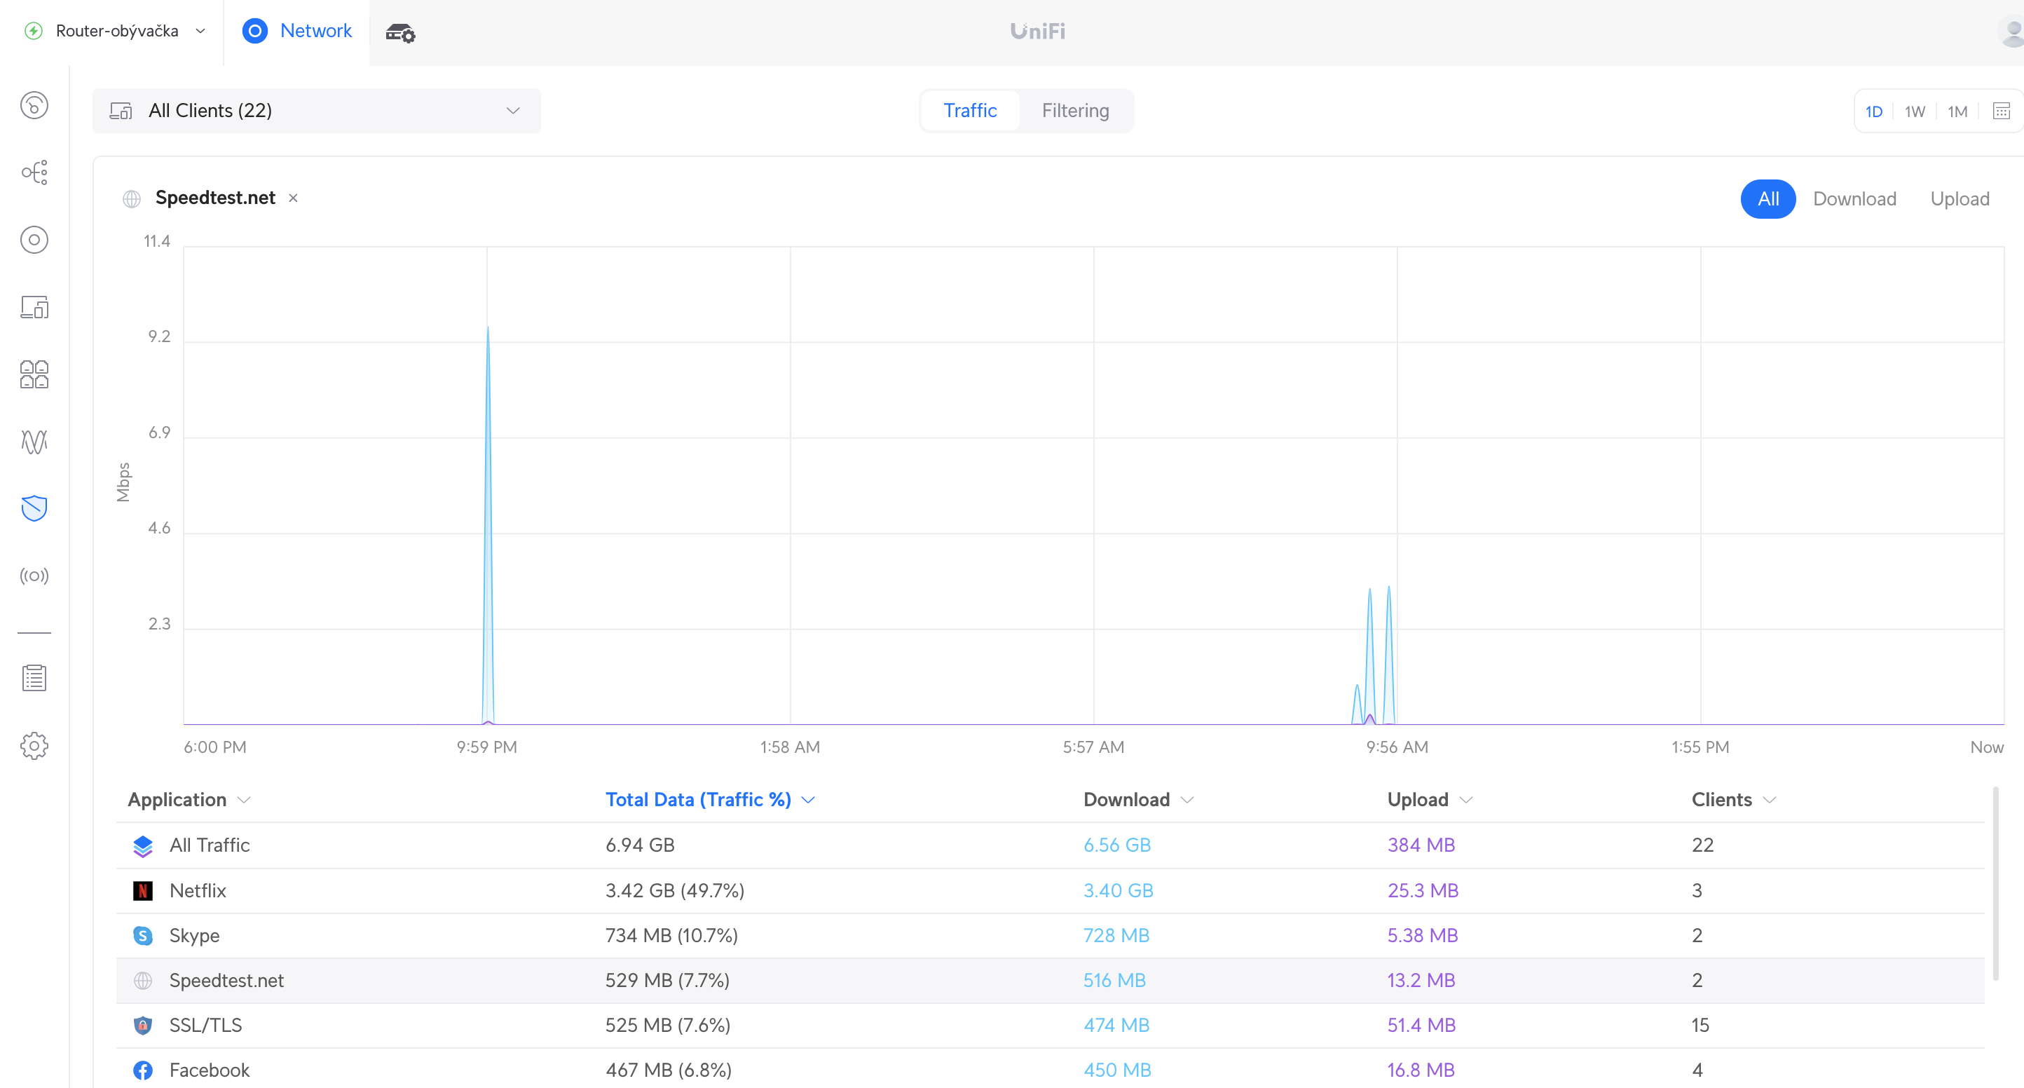Viewport: 2024px width, 1088px height.
Task: Click the All Traffic layers icon
Action: (143, 846)
